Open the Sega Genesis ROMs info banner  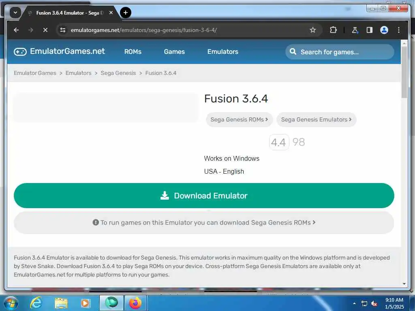coord(204,223)
